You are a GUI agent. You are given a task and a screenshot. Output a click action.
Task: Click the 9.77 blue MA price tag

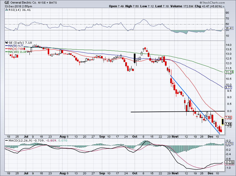click(229, 87)
